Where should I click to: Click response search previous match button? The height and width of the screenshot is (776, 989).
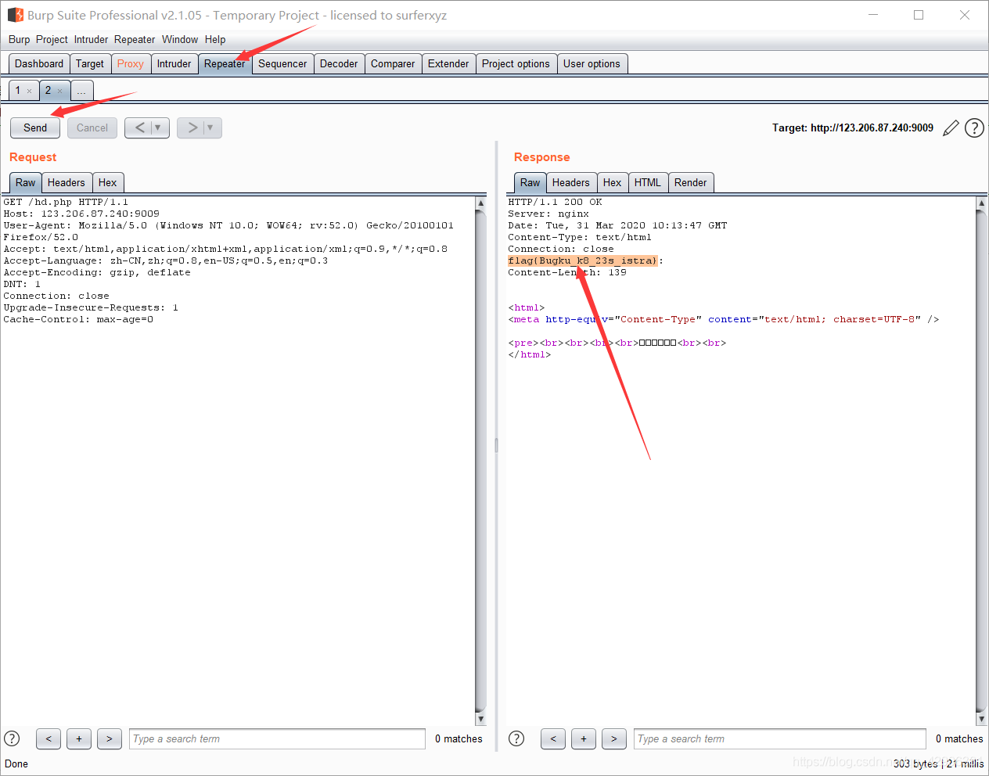tap(553, 738)
